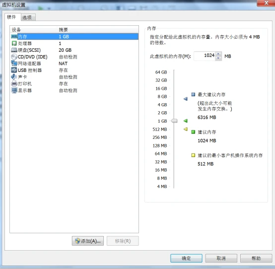Click the hard disk (SCSI) icon
Viewport: 275px width, 269px height.
point(14,50)
